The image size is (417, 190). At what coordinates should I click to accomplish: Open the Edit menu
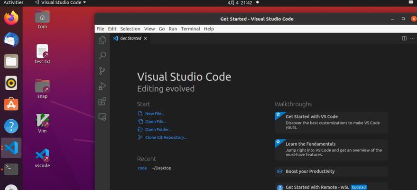[112, 29]
